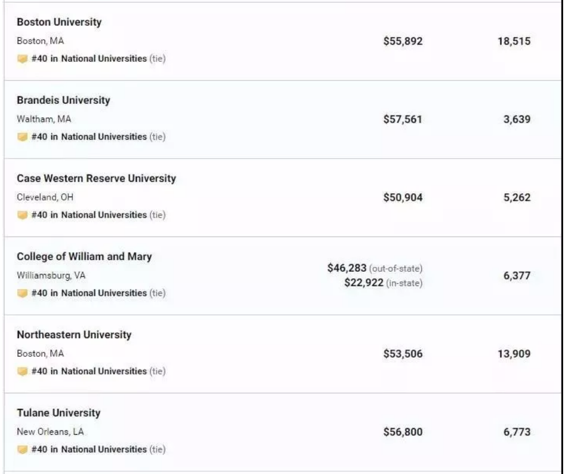
Task: Click Tulane's #40 in National Universities ranking
Action: (89, 449)
